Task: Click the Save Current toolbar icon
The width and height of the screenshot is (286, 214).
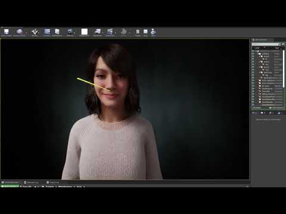Action: [x=7, y=32]
